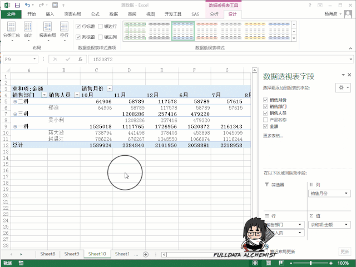Switch to the Insert (插入) tab

[50, 14]
